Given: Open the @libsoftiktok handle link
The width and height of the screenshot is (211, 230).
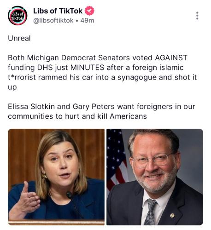Looking at the screenshot, I should (53, 20).
